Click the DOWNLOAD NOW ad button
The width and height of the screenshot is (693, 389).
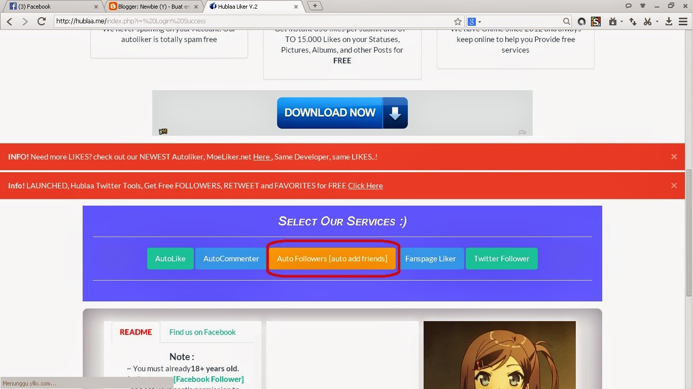[x=342, y=113]
